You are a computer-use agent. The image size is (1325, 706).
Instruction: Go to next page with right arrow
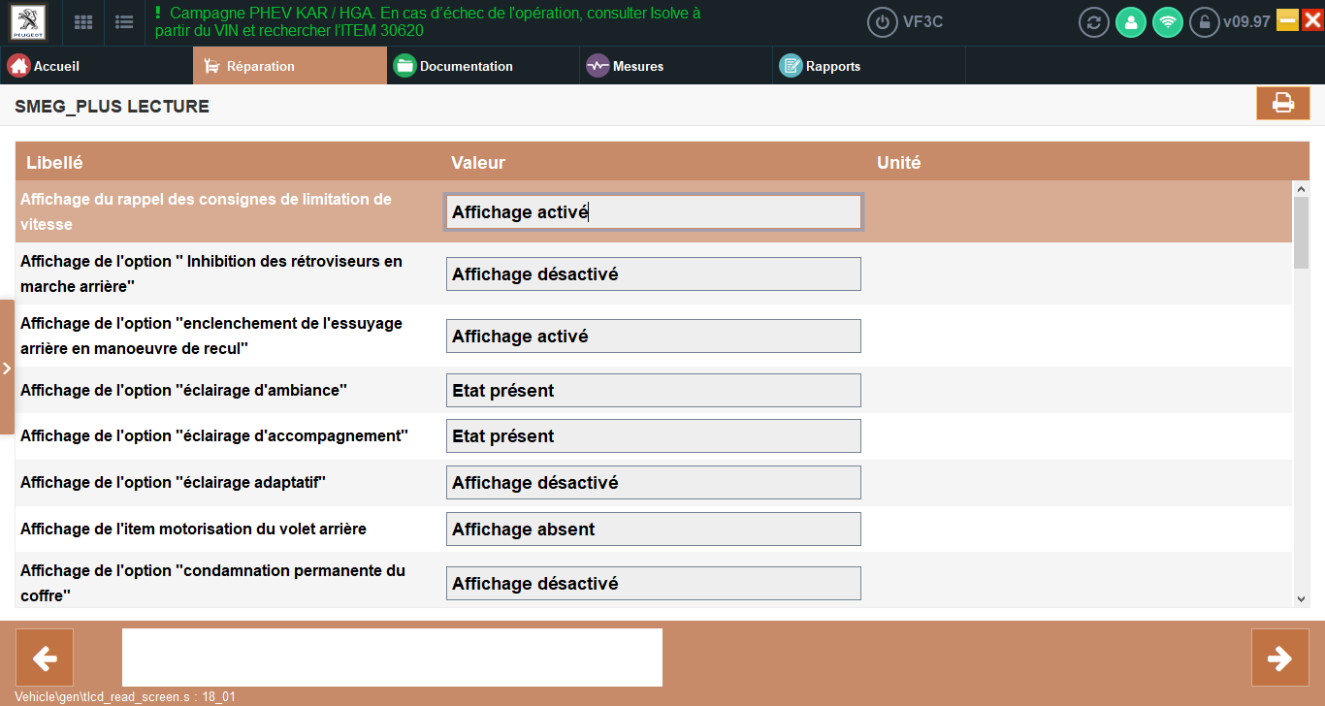click(x=1280, y=658)
